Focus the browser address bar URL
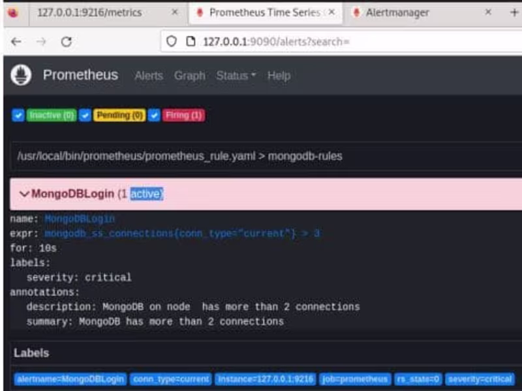This screenshot has width=522, height=391. pos(341,42)
